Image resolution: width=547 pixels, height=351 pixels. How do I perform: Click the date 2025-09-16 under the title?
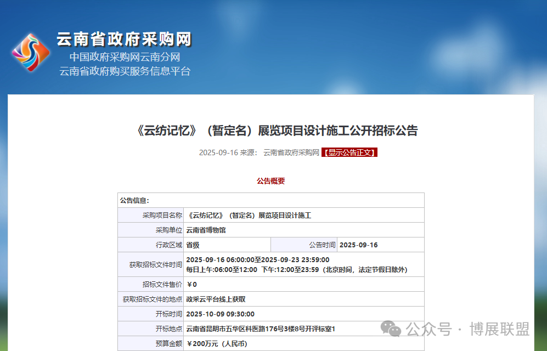[218, 152]
